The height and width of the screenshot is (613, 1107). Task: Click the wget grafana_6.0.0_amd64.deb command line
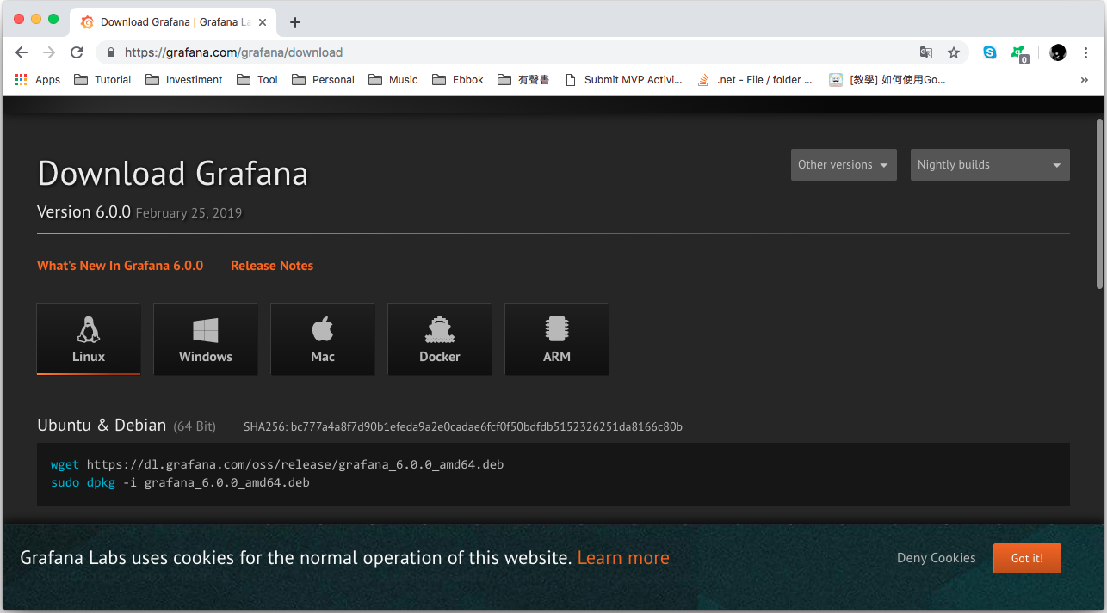(277, 464)
